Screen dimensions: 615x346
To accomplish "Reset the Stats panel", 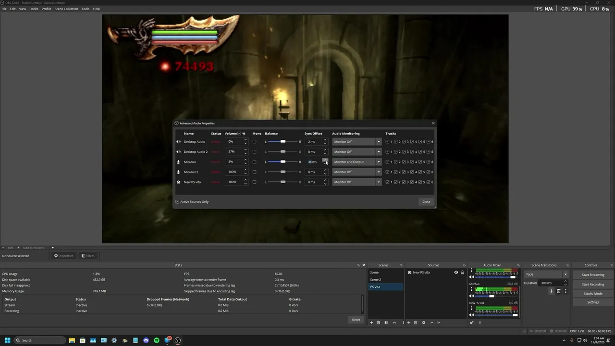I will tap(356, 320).
